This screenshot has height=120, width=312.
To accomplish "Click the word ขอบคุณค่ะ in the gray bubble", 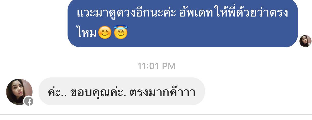I will 99,92.
